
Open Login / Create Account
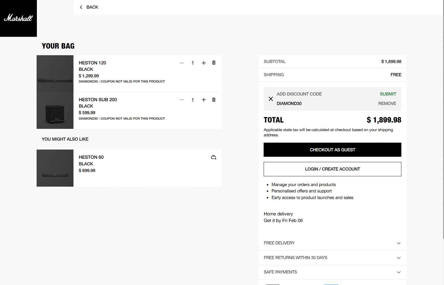[332, 169]
